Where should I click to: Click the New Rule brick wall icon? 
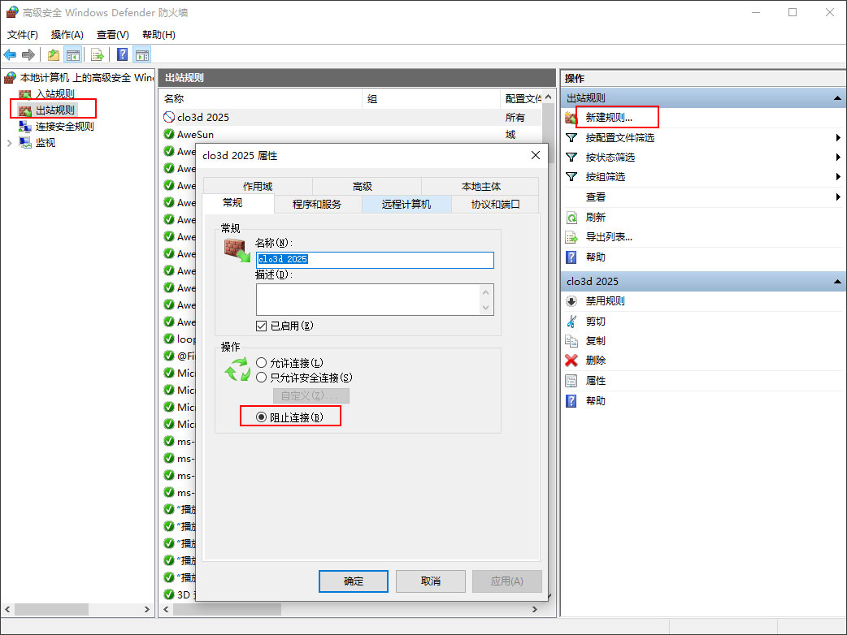tap(571, 118)
